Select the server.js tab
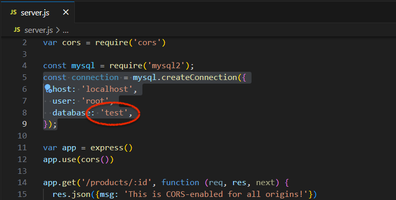The image size is (396, 200). pos(37,12)
